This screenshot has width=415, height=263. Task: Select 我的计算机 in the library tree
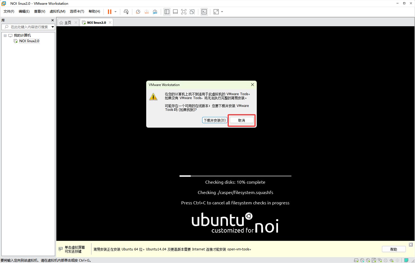(22, 35)
